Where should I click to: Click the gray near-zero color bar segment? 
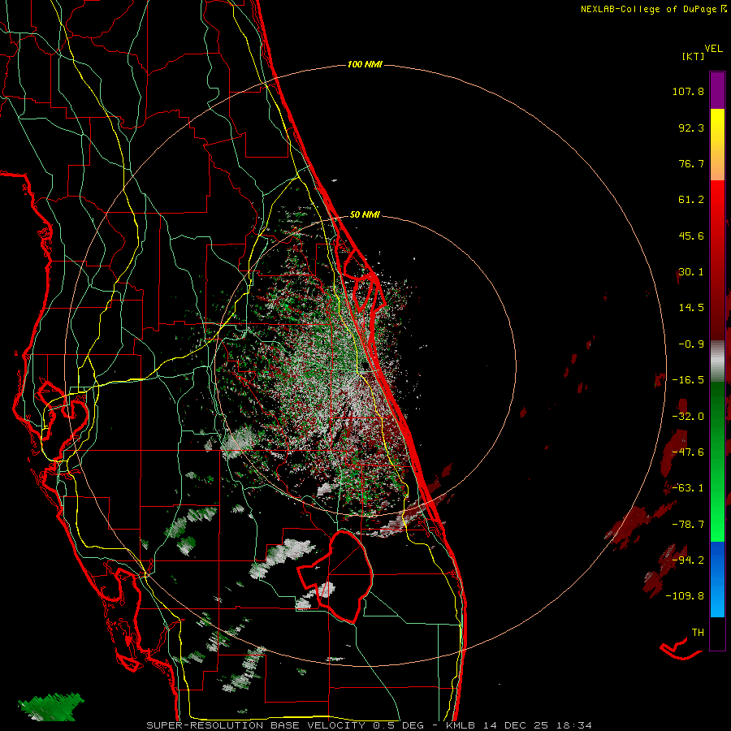click(x=717, y=361)
